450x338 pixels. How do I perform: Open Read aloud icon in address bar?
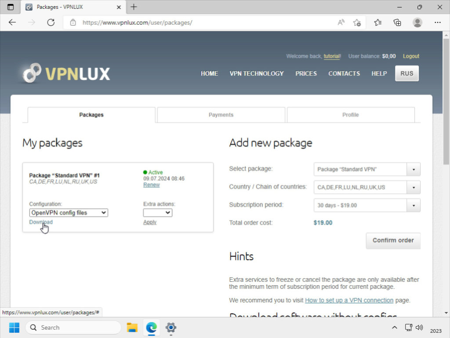point(341,22)
